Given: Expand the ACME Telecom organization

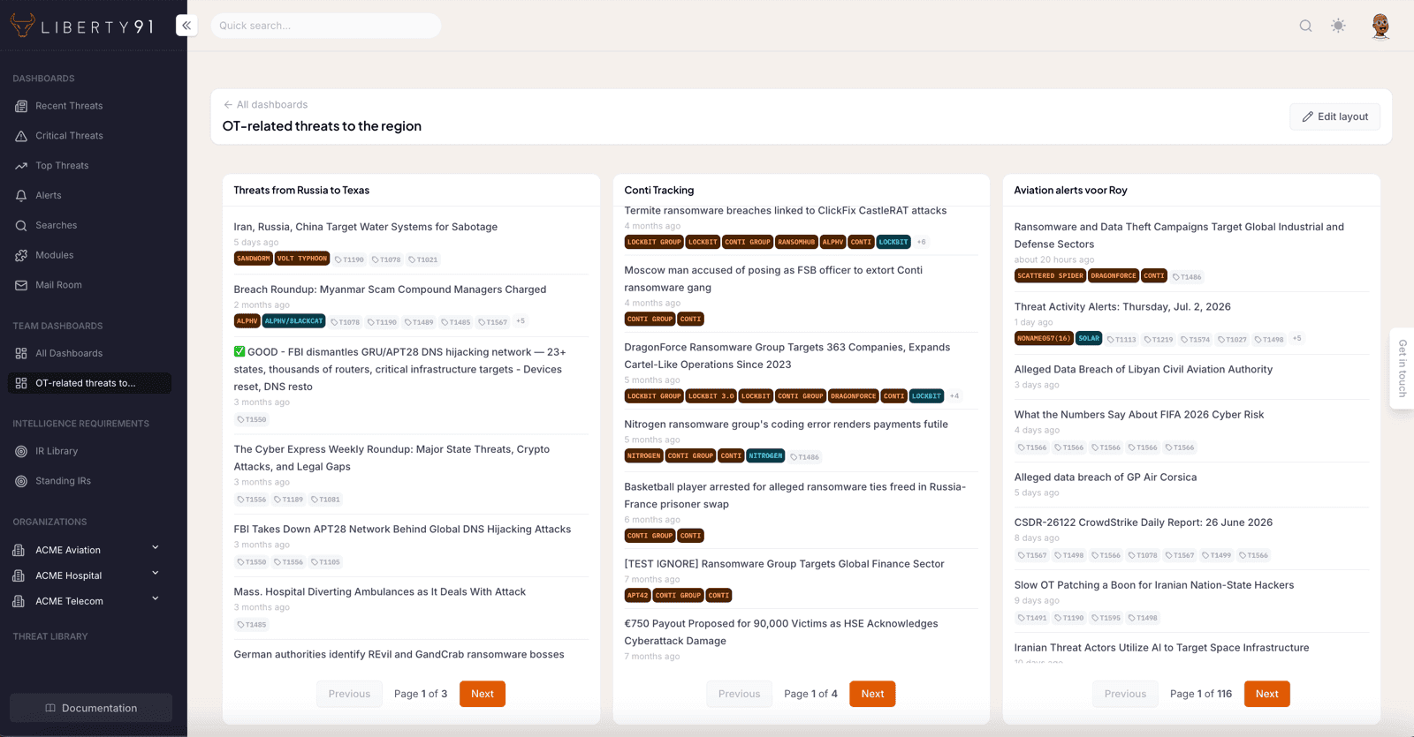Looking at the screenshot, I should coord(156,599).
